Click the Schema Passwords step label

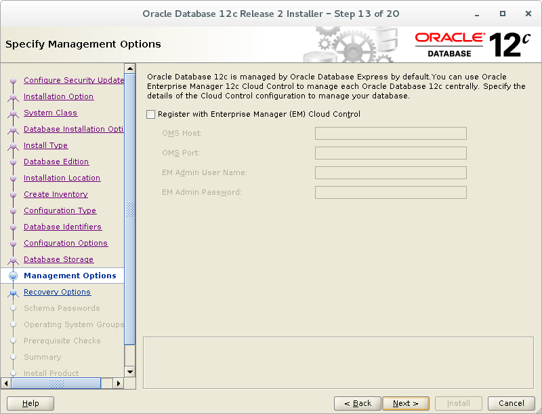(62, 308)
